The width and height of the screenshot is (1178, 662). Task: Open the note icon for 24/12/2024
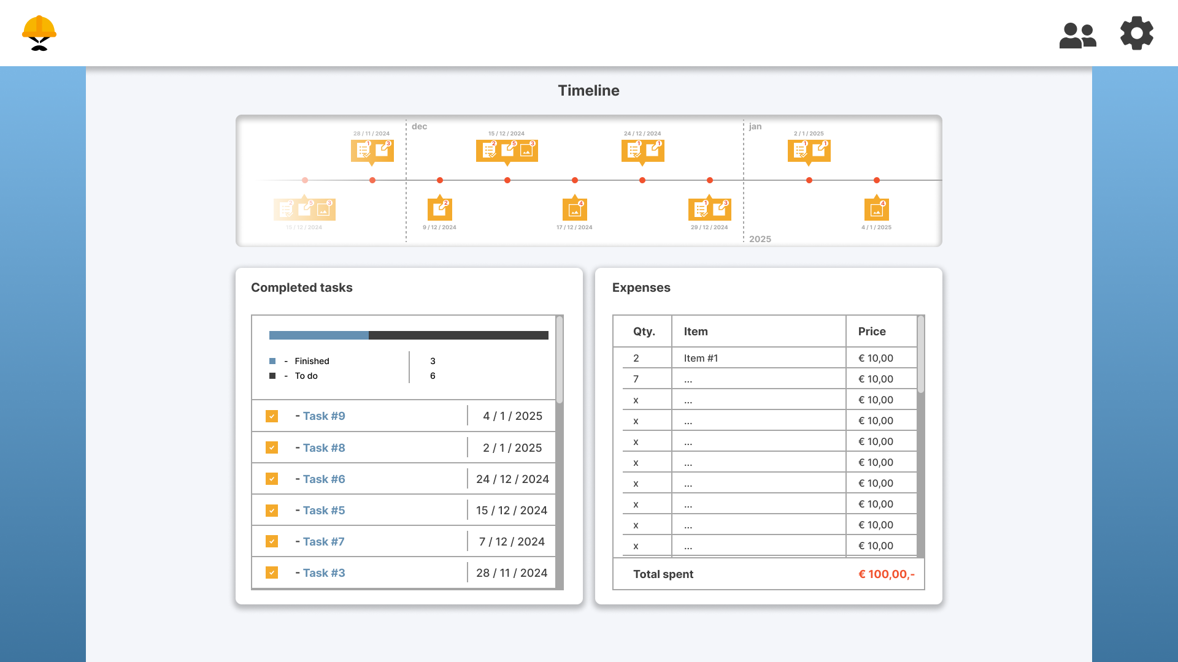coord(653,150)
